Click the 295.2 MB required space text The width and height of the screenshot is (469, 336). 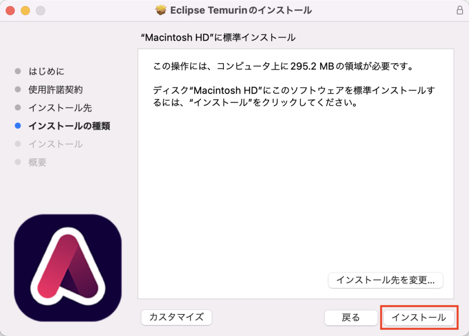(312, 66)
